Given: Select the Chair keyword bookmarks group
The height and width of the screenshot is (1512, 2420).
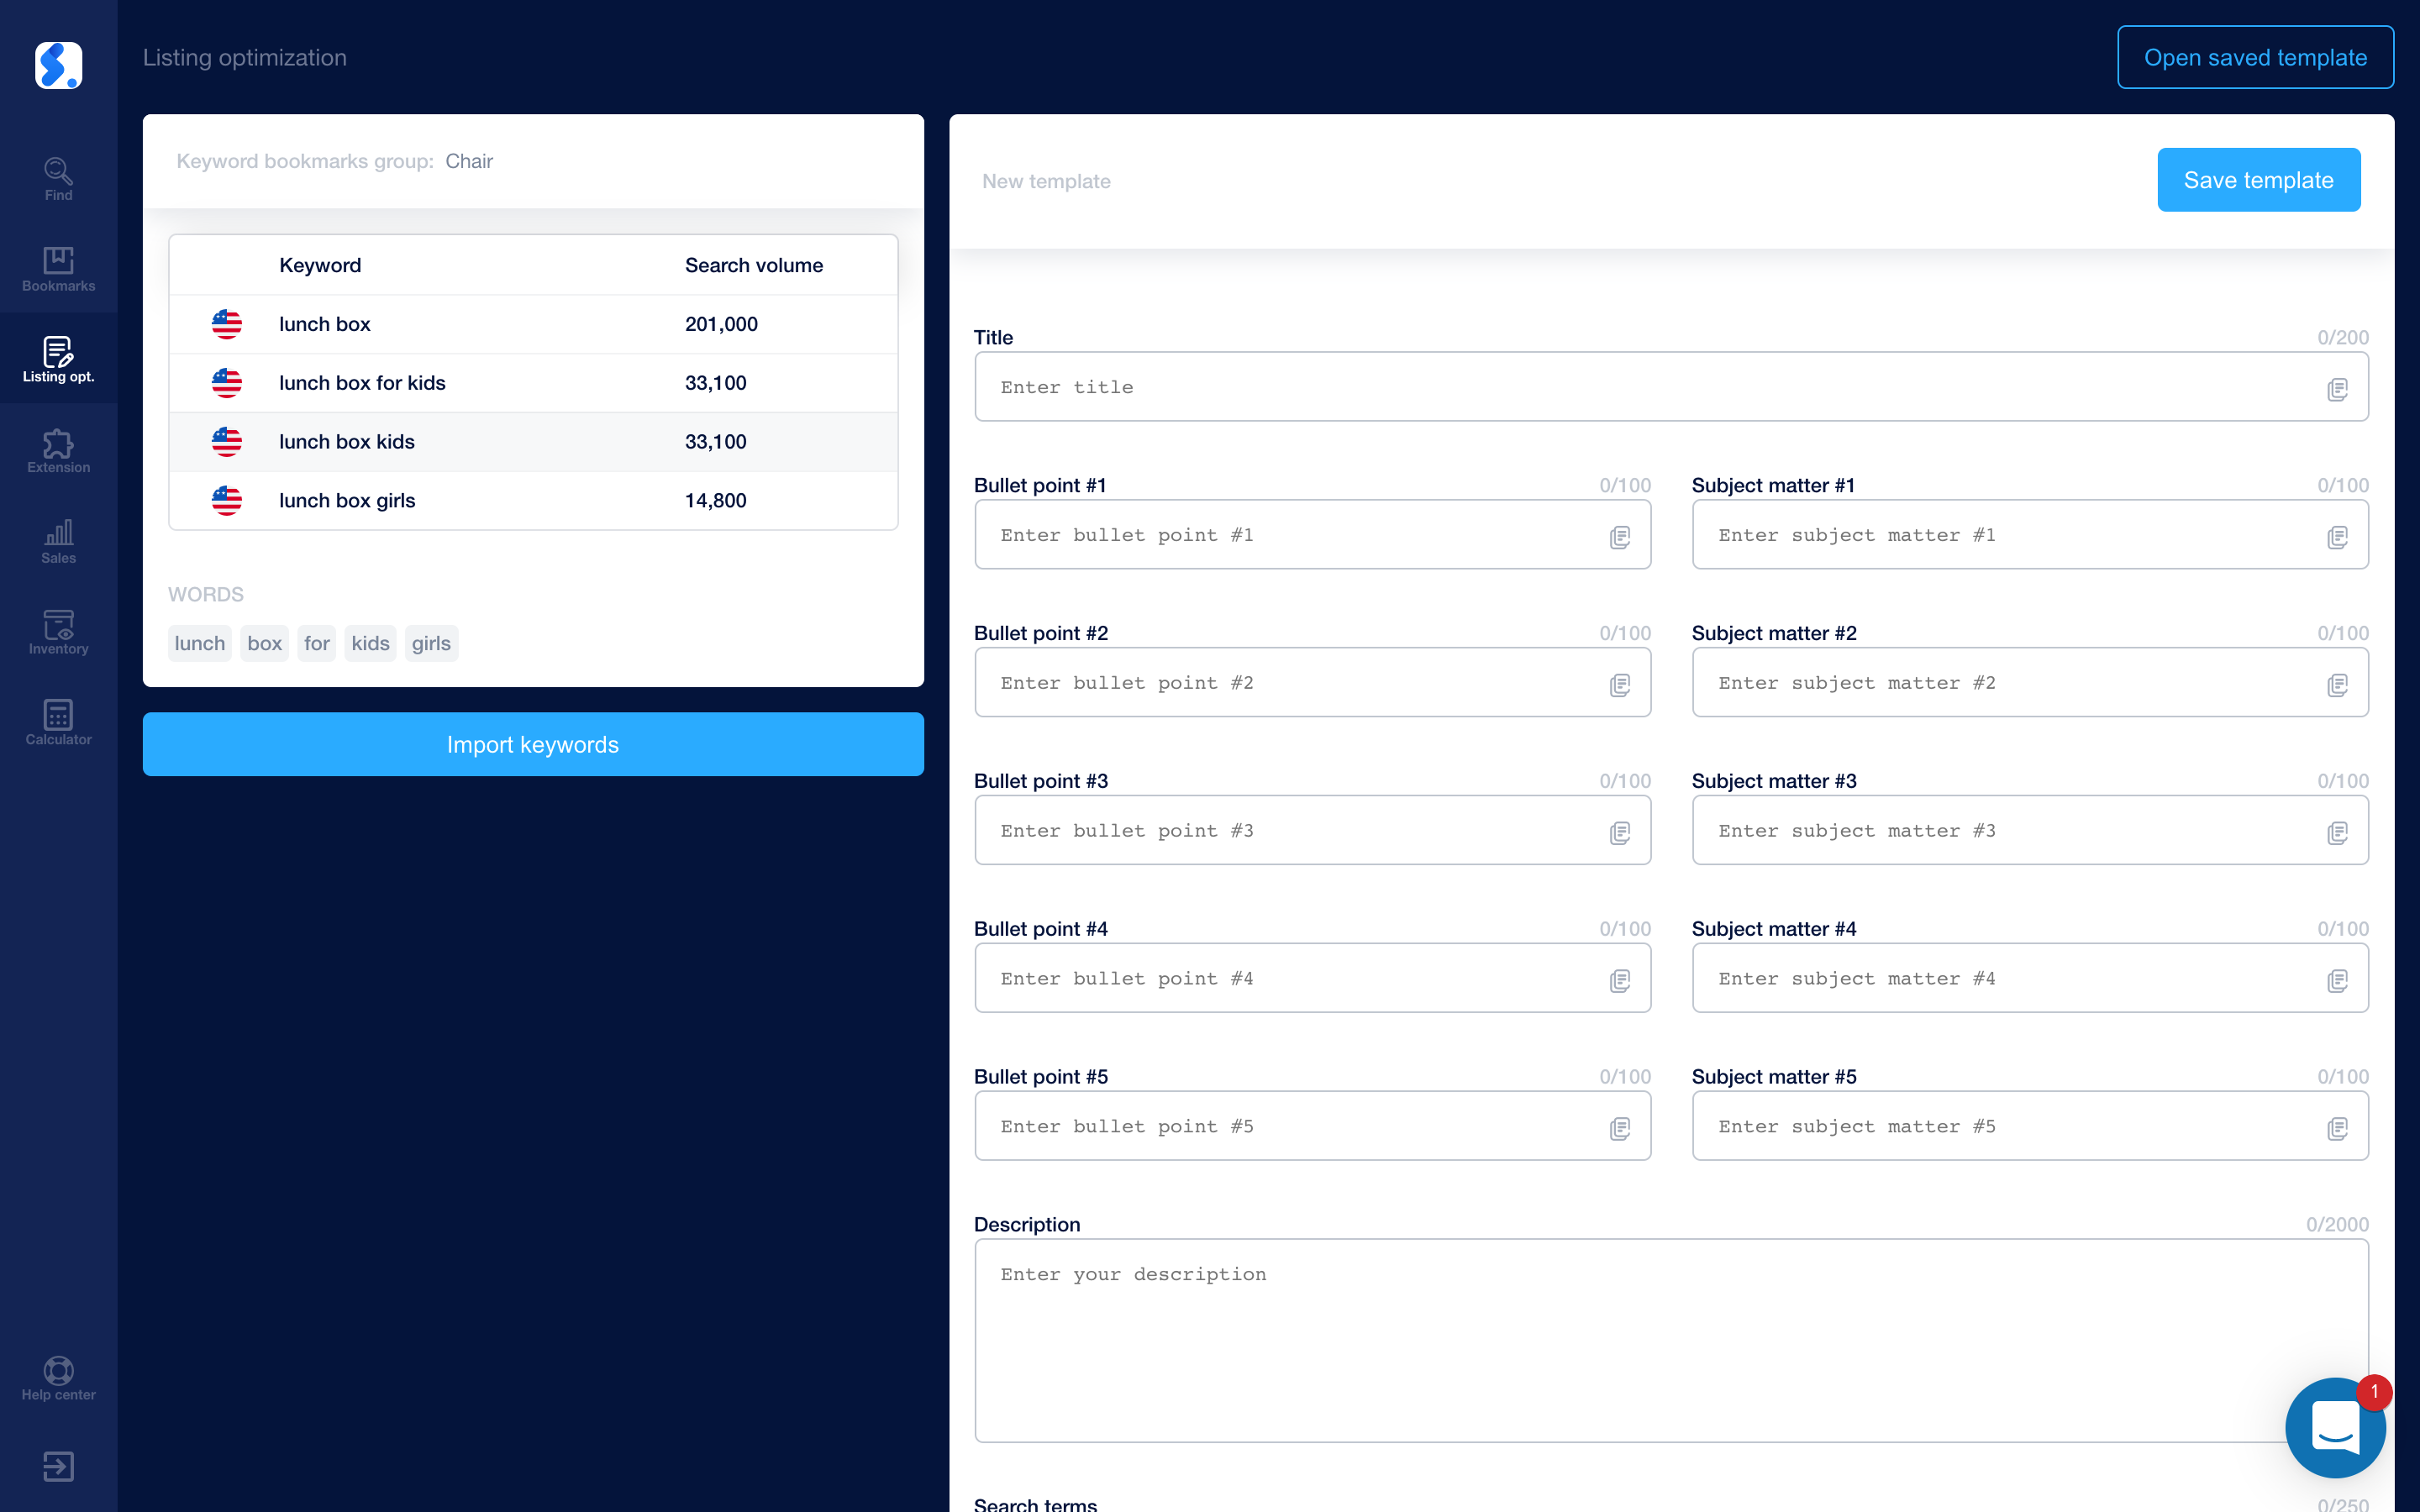Looking at the screenshot, I should point(469,161).
